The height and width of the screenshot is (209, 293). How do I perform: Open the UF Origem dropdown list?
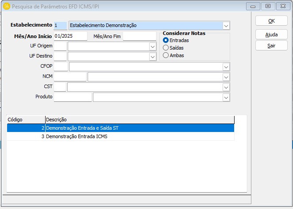coord(153,46)
